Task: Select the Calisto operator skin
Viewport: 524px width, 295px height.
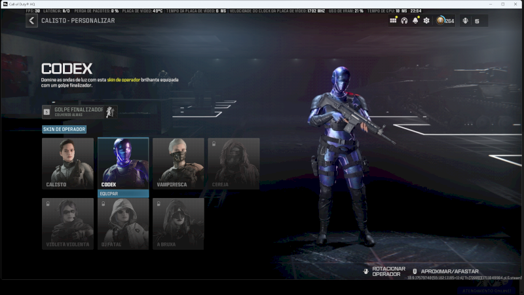Action: (x=68, y=163)
